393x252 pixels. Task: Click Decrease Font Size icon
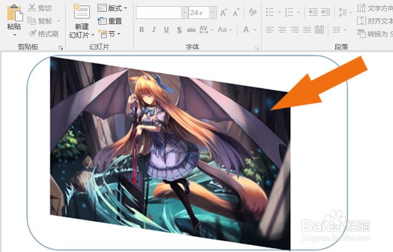pos(236,12)
